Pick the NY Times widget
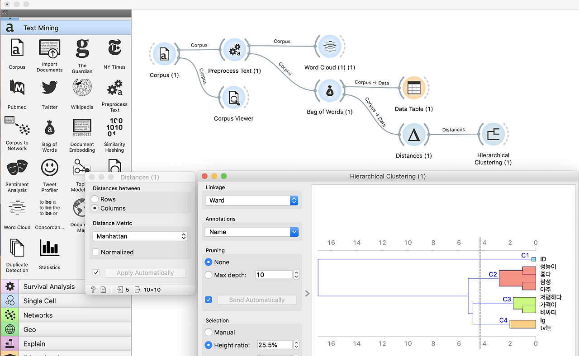579x356 pixels. coord(114,54)
